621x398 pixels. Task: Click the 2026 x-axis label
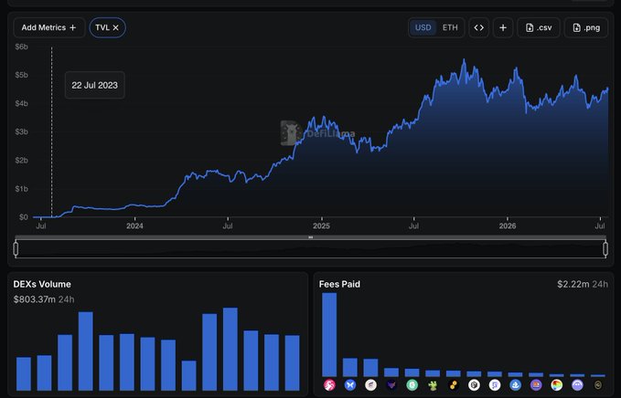[508, 226]
